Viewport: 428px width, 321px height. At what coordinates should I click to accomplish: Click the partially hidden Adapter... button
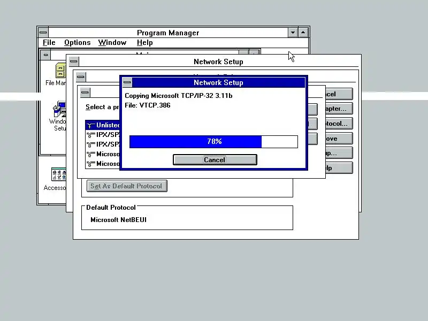(x=339, y=109)
